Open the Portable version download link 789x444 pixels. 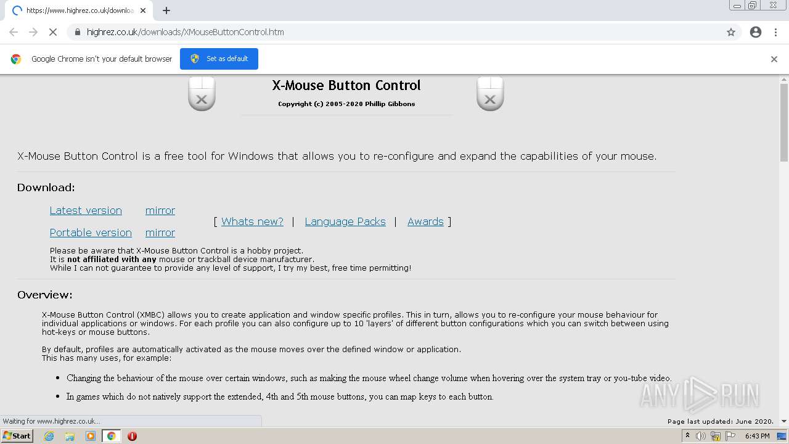click(91, 232)
